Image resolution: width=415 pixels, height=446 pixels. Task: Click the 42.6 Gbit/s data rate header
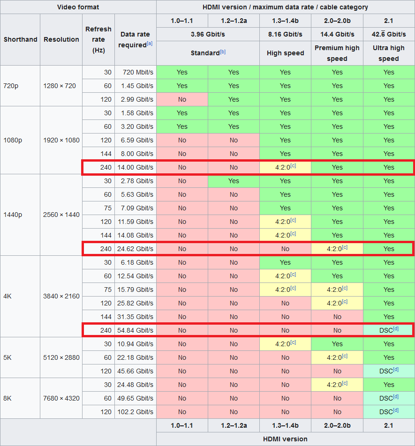click(389, 34)
